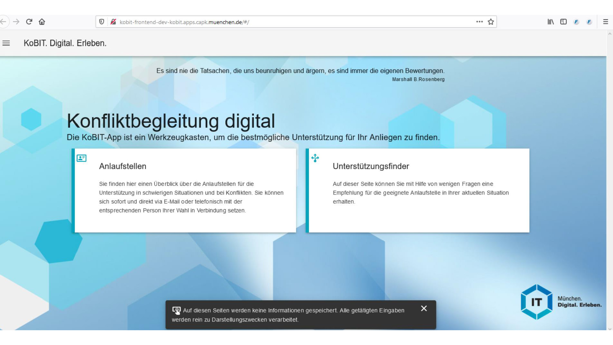Dismiss the data storage notice
The image size is (613, 345).
[x=424, y=309]
